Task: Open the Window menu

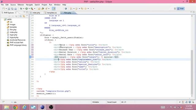Action: (57, 5)
